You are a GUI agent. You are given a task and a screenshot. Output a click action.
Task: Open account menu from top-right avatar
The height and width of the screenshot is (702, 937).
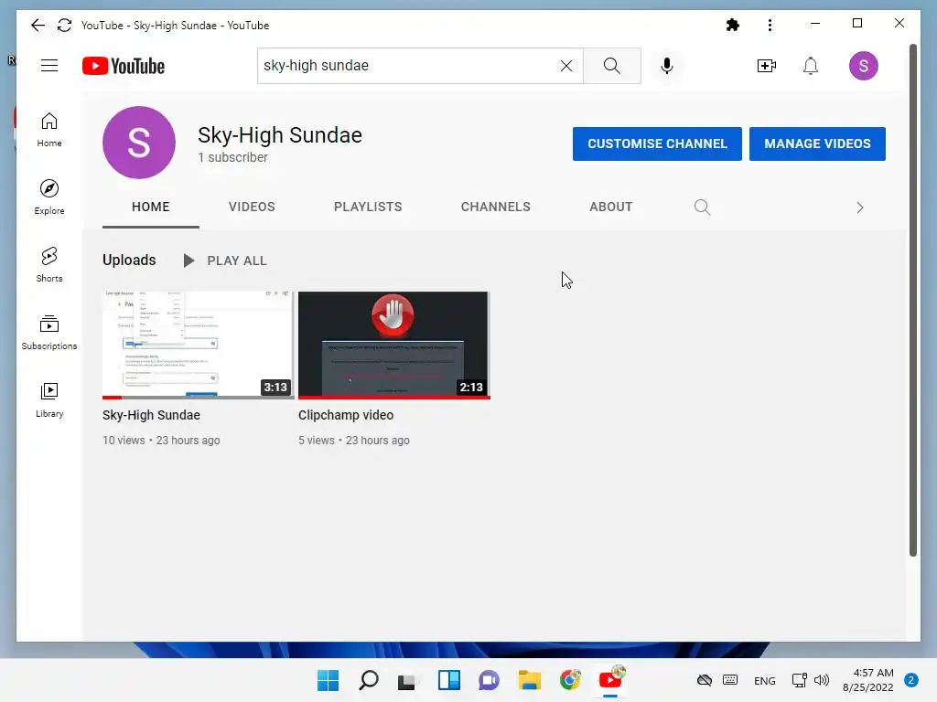point(864,66)
